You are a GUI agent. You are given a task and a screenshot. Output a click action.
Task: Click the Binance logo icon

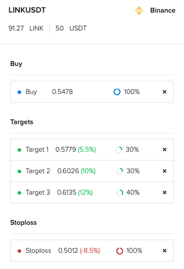pyautogui.click(x=139, y=11)
